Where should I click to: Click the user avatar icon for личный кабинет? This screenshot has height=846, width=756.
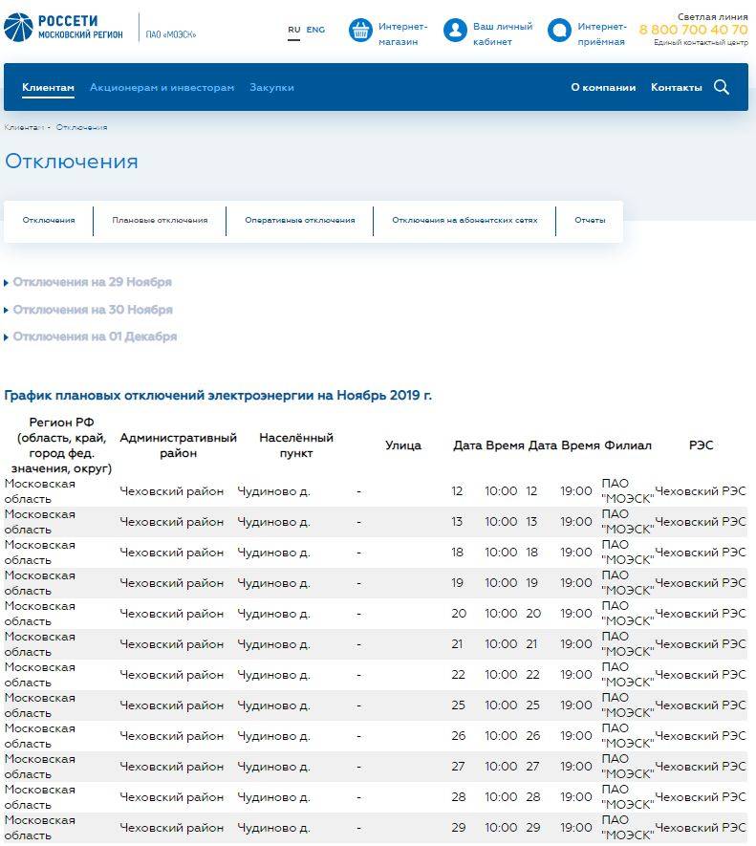[455, 31]
